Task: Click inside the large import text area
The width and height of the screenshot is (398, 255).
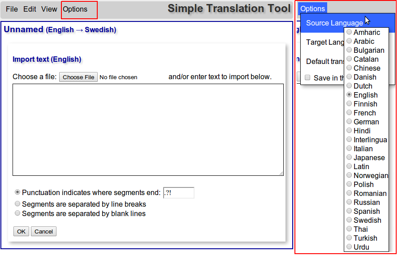Action: coord(148,130)
